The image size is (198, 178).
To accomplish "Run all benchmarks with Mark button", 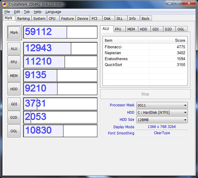I will point(14,33).
